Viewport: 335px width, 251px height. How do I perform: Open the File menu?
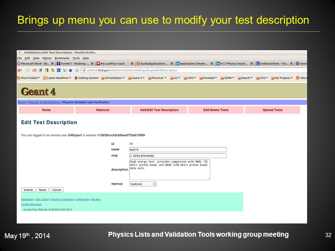pyautogui.click(x=20, y=58)
